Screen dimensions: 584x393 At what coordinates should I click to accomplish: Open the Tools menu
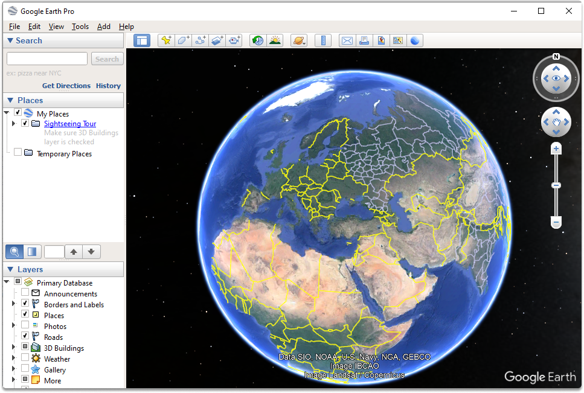(x=80, y=27)
